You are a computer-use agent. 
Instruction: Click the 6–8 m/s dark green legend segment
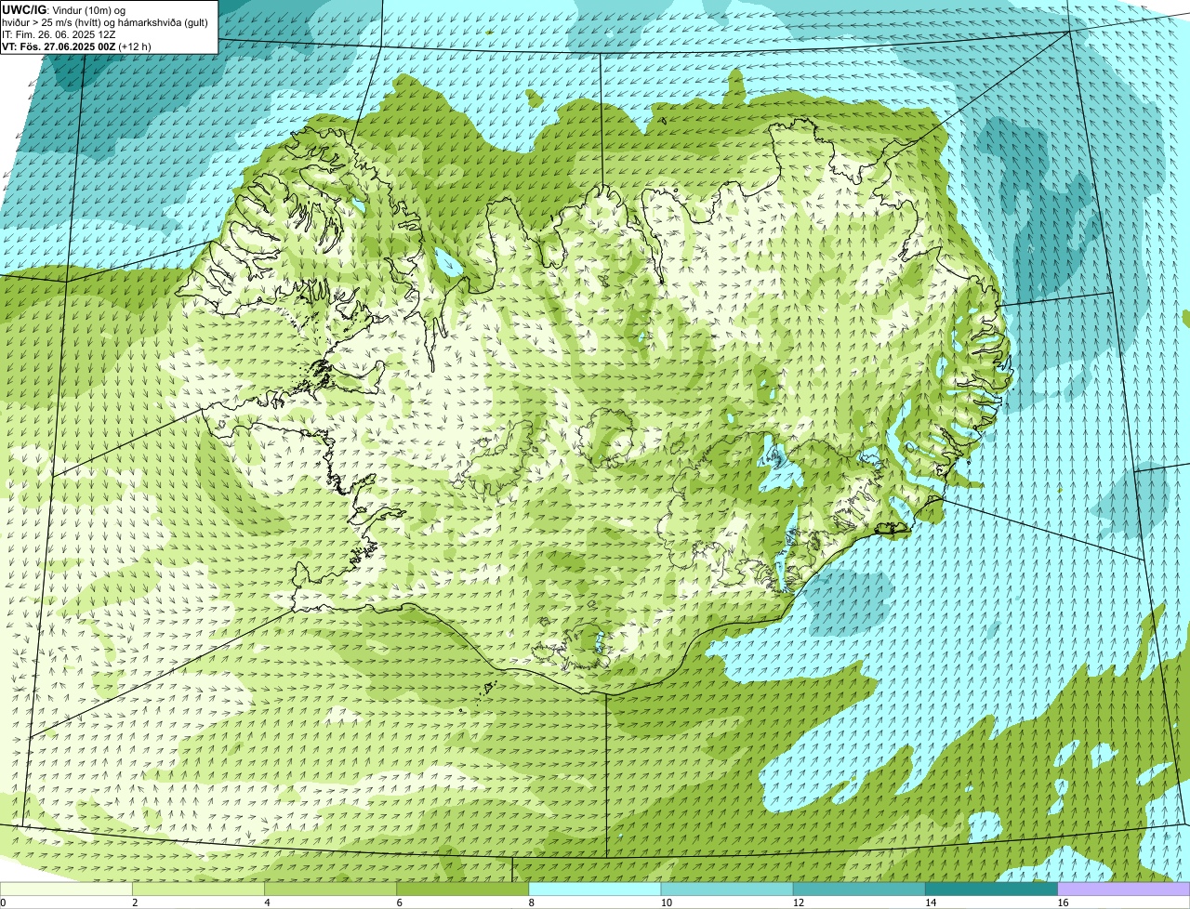pyautogui.click(x=463, y=889)
